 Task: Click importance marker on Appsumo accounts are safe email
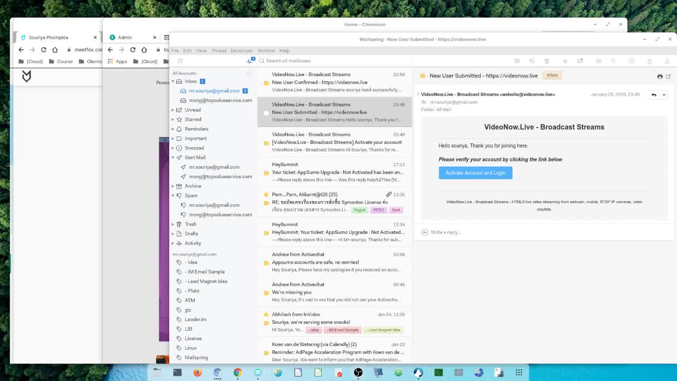(x=266, y=262)
